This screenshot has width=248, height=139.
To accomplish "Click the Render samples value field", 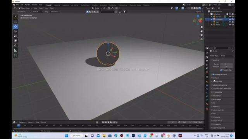I will click(226, 64).
